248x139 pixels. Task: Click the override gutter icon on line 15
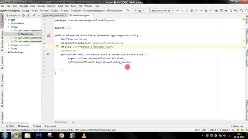tap(48, 54)
